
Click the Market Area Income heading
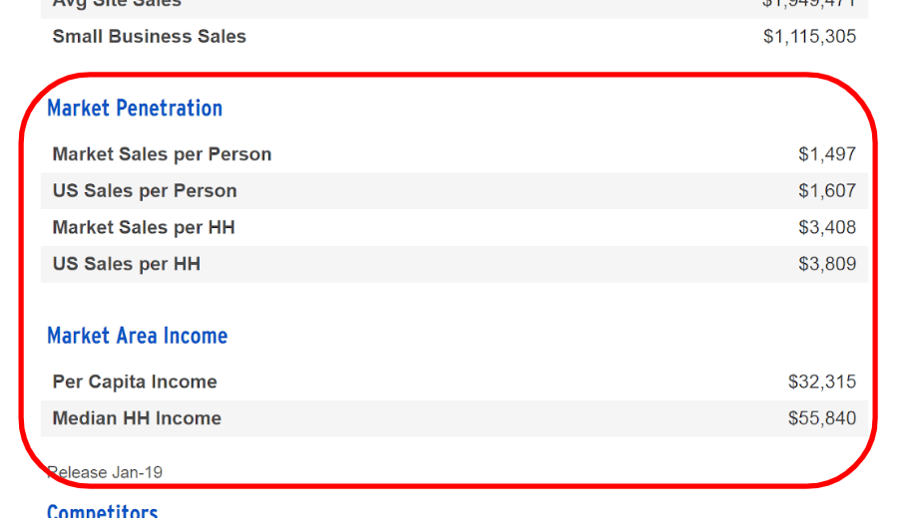(x=137, y=336)
